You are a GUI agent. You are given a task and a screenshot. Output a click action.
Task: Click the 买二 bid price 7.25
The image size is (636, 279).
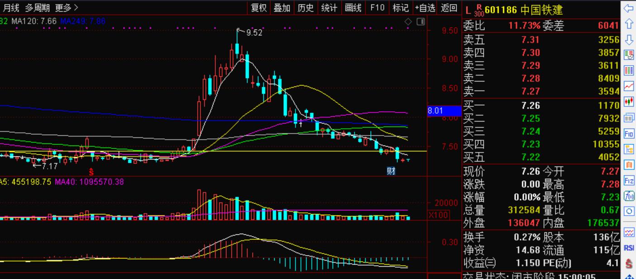(531, 118)
